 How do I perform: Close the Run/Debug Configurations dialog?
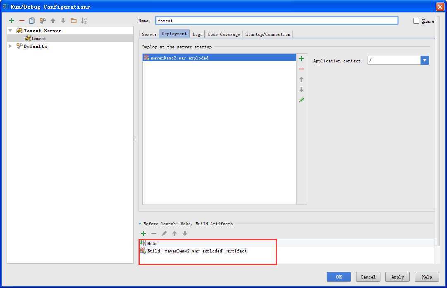click(440, 7)
